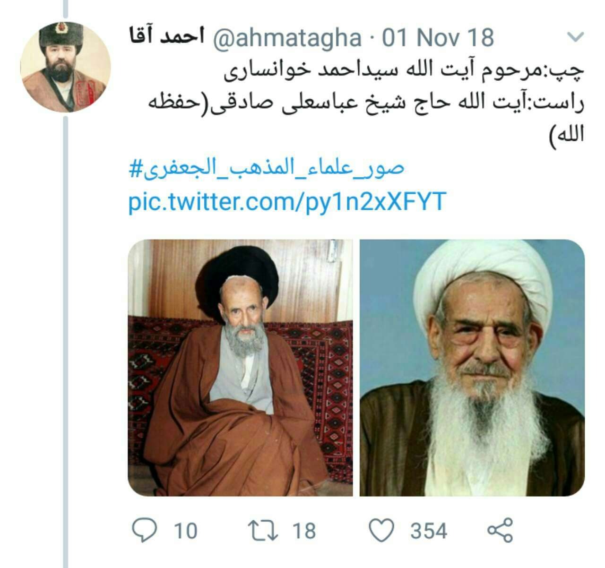The image size is (605, 568).
Task: Click the retweet count 18
Action: click(x=303, y=531)
